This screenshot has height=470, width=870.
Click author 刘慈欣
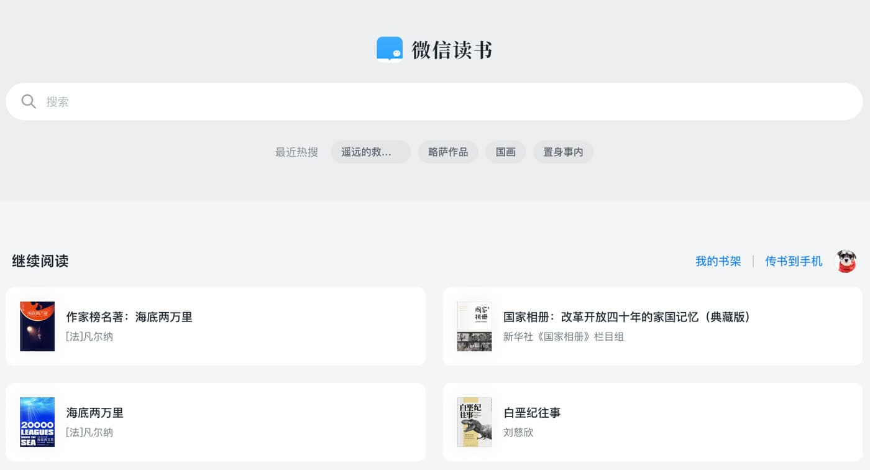click(x=518, y=432)
